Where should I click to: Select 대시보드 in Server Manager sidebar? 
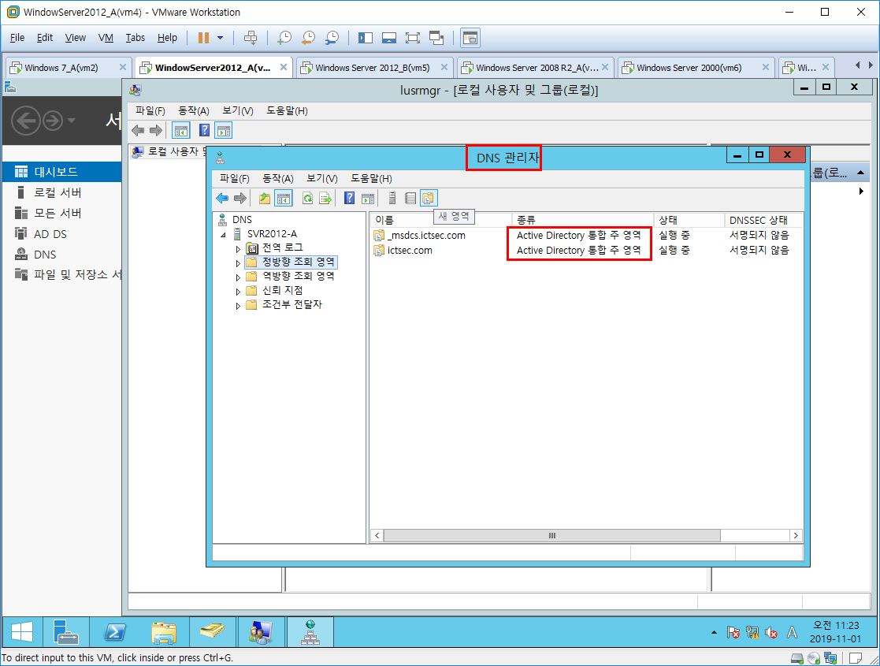click(61, 172)
